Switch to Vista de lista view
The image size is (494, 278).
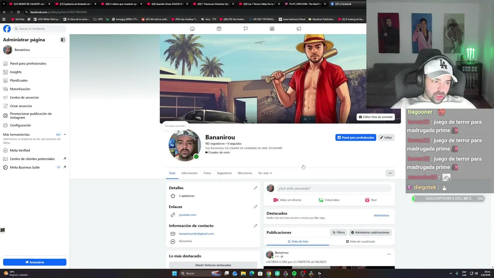click(298, 241)
